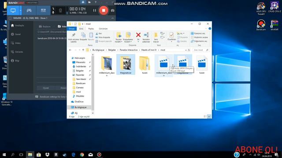Image resolution: width=282 pixels, height=158 pixels.
Task: Open the screen mode dropdown arrow in Bandicam
Action: pos(21,11)
